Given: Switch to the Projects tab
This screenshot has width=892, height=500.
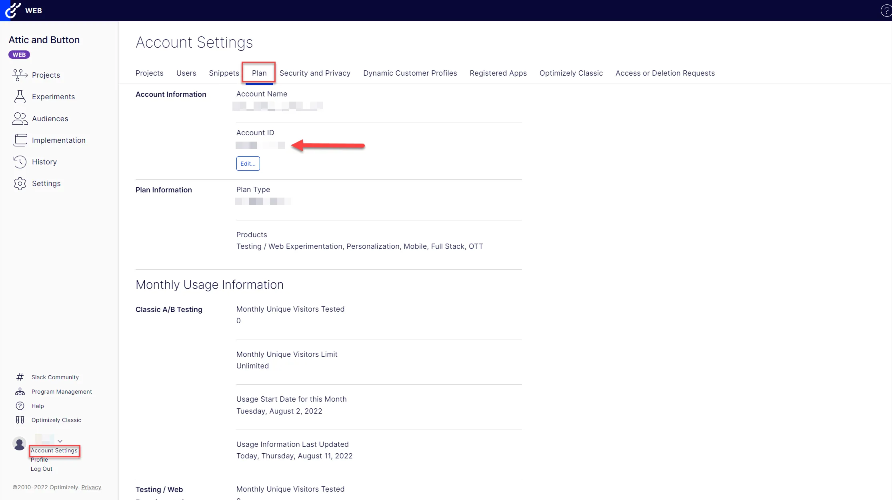Looking at the screenshot, I should click(150, 73).
